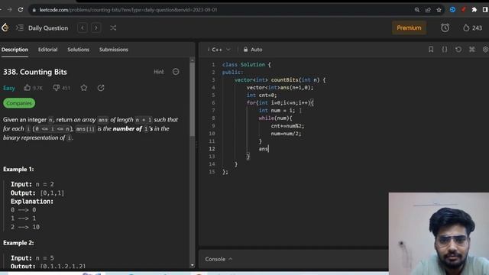The image size is (489, 275).
Task: Show the Companies tag list
Action: (x=19, y=103)
